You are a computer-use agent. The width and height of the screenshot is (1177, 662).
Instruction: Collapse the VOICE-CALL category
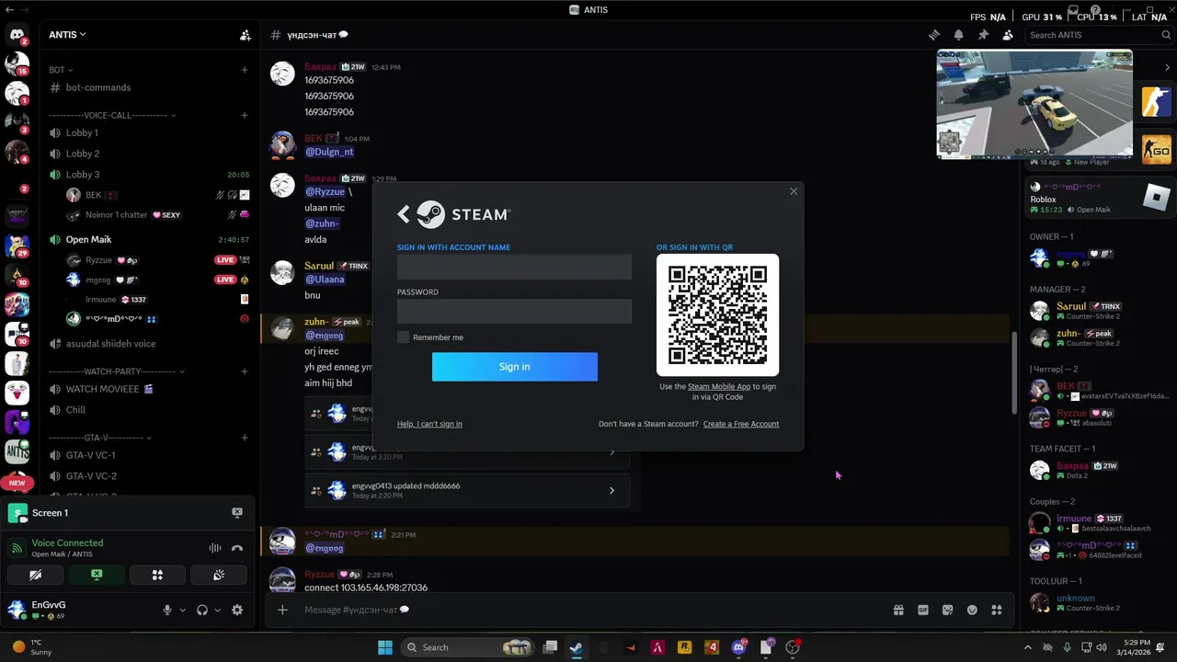(x=112, y=115)
